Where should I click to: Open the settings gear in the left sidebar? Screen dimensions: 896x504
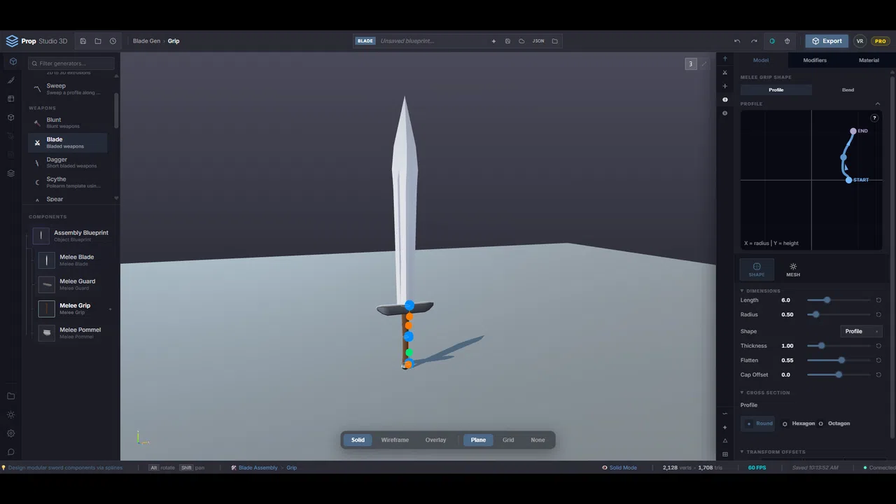(x=11, y=433)
